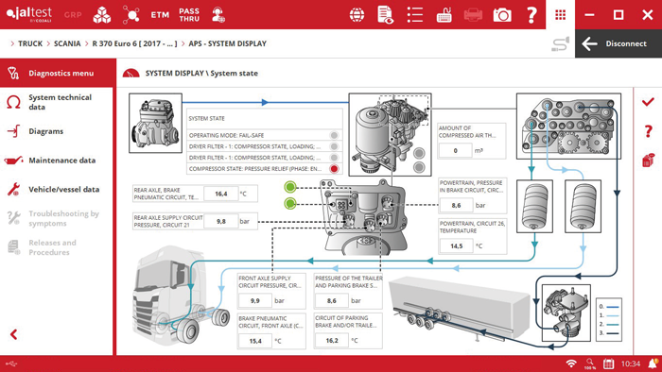Viewport: 662px width, 372px height.
Task: Click trailer and parking brake pressure 8,6
Action: [331, 301]
